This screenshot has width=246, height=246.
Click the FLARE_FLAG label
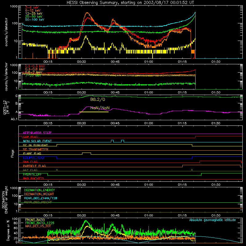[x=32, y=153]
